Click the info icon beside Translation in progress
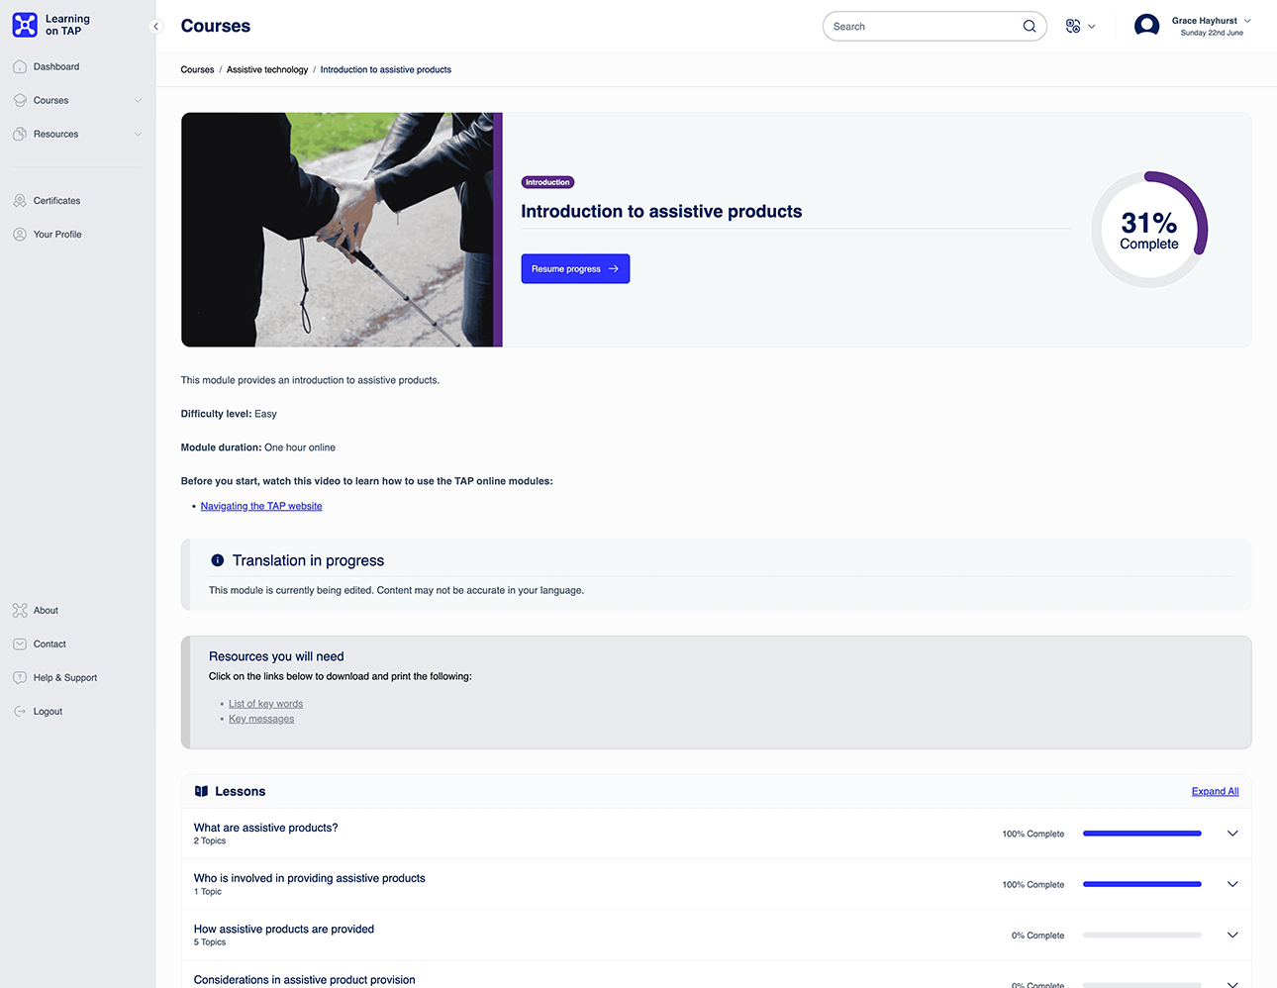 pyautogui.click(x=218, y=560)
